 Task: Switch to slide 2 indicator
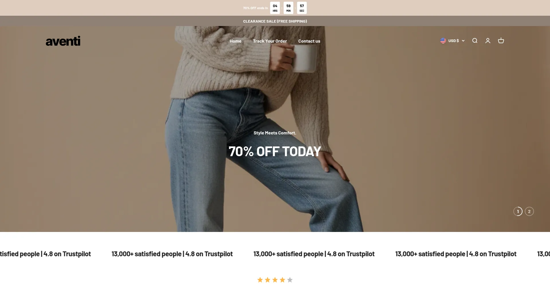pos(529,211)
